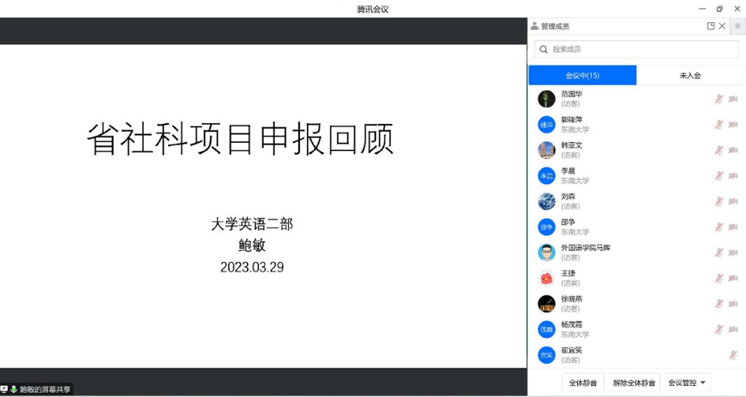Toggle camera icon for 杨茂霞
746x397 pixels.
[x=733, y=330]
